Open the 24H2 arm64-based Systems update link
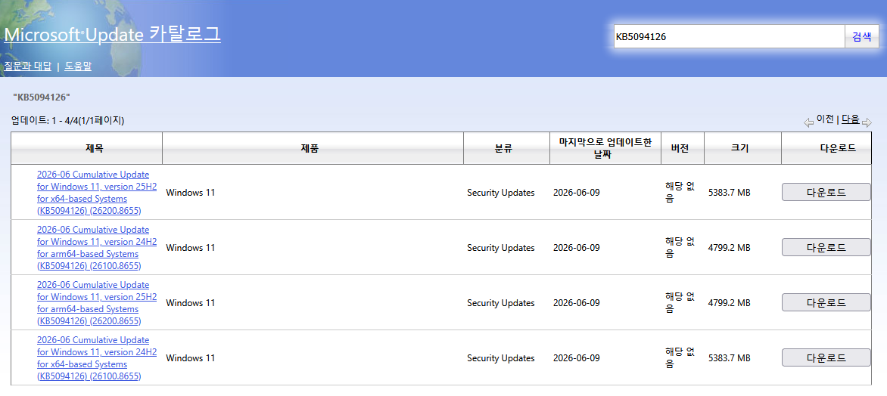The image size is (887, 396). tap(97, 247)
